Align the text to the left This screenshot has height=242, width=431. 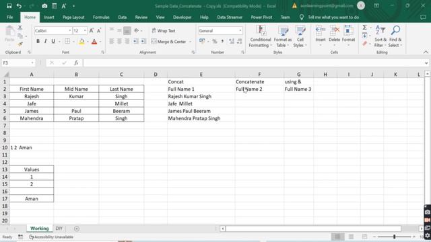point(112,42)
